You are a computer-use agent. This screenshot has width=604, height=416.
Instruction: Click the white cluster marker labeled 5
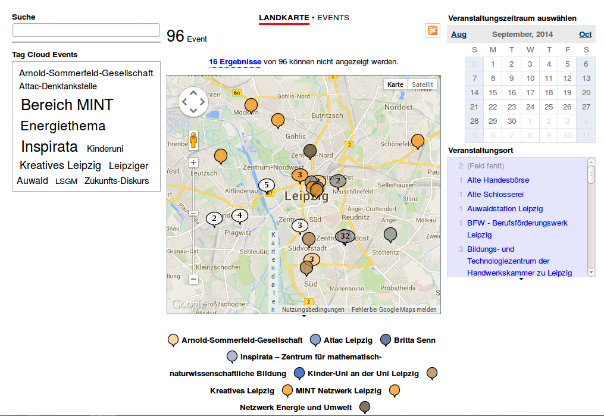[x=265, y=185]
